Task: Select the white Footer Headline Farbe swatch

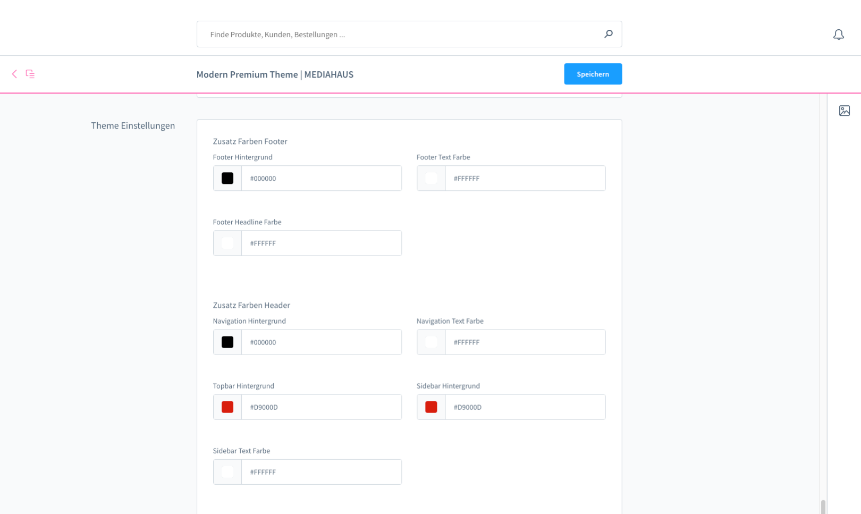Action: pos(227,243)
